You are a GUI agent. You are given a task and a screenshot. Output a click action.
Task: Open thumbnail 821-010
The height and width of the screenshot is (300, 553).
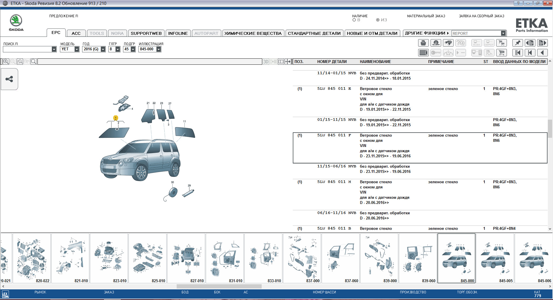pos(70,258)
